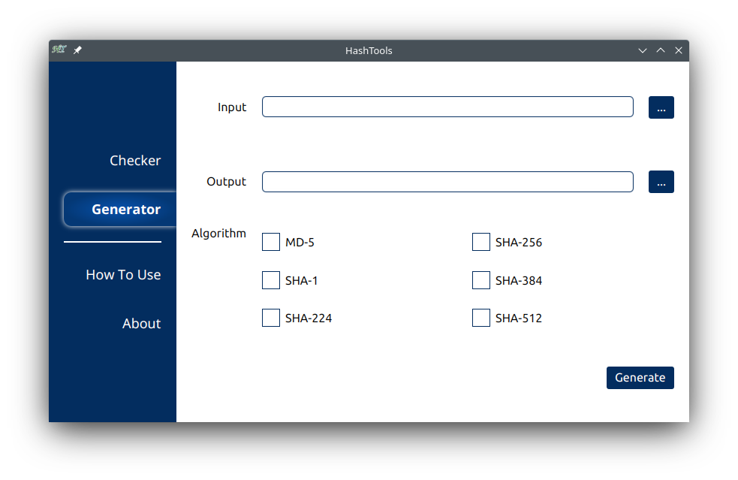The image size is (738, 480).
Task: Open the How To Use page
Action: 123,275
